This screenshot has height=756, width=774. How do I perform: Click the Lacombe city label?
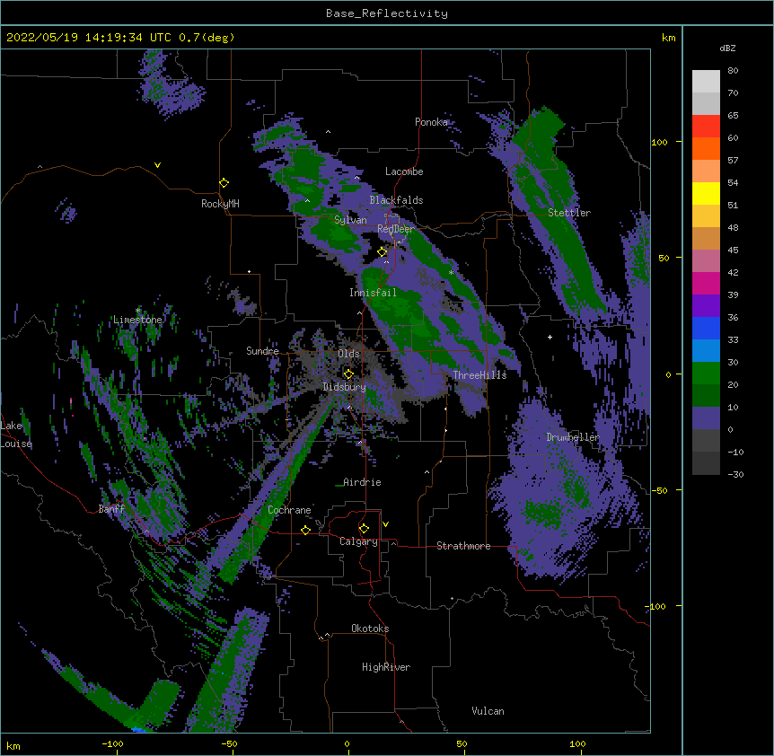click(404, 171)
